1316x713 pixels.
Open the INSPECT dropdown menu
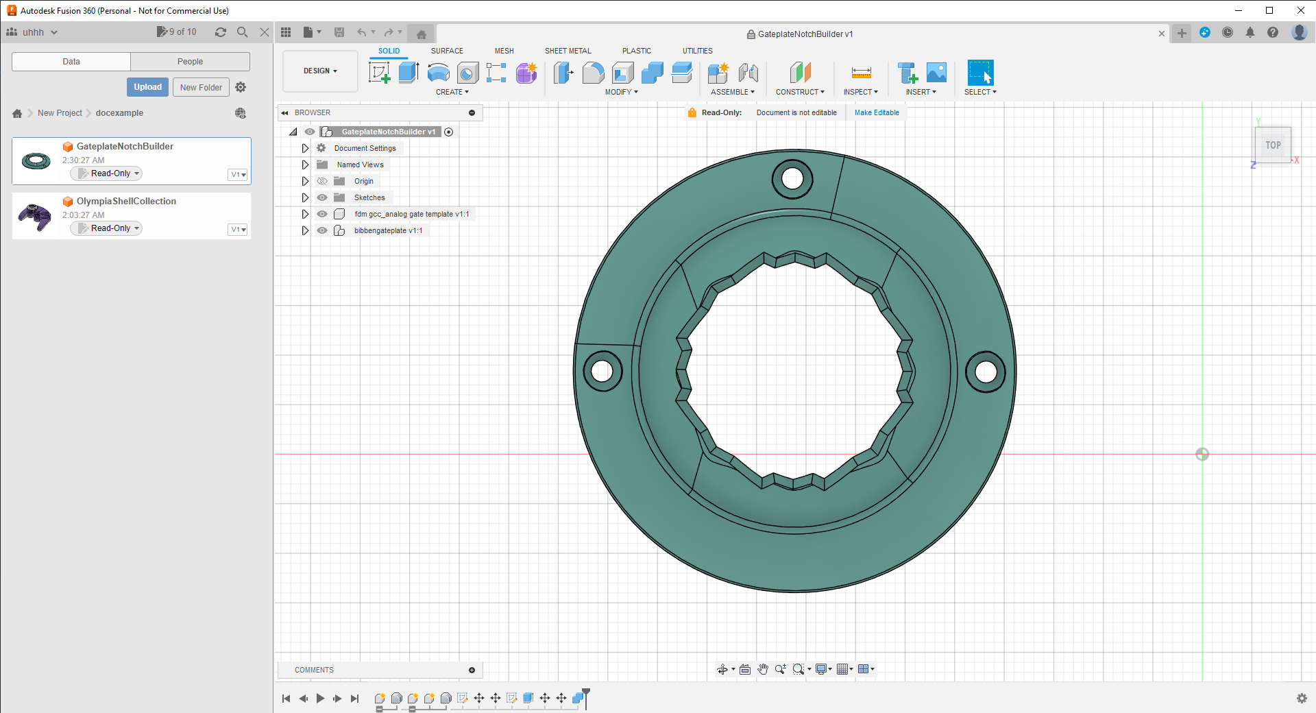pyautogui.click(x=860, y=92)
